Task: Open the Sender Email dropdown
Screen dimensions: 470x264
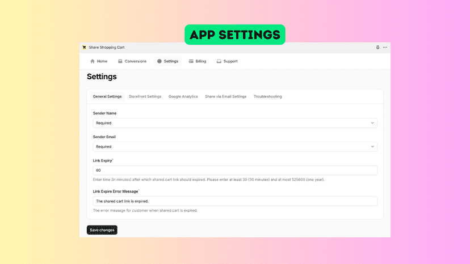Action: click(x=235, y=147)
